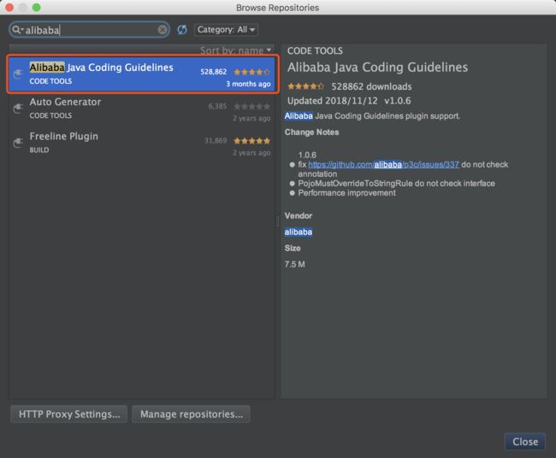This screenshot has width=556, height=458.
Task: Click the panel splitter handle
Action: pos(278,221)
